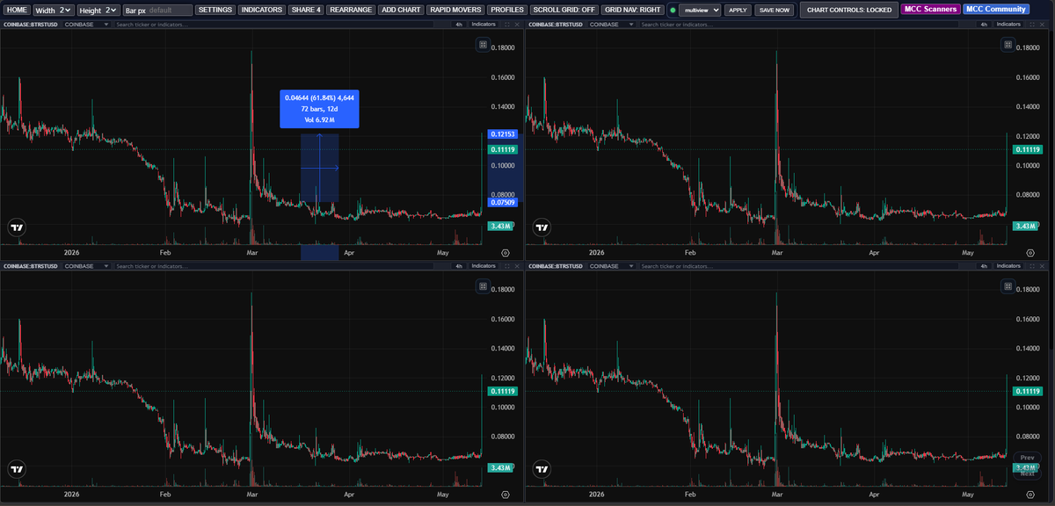Click the Bar px input field

coord(158,10)
